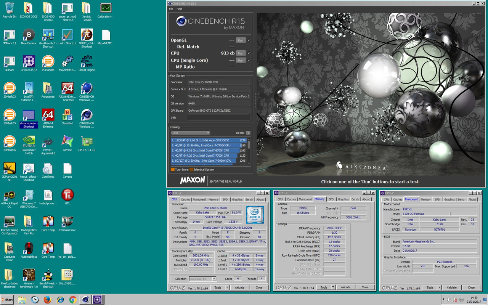Click the Cinebench ranking list scrollbar

pos(249,151)
